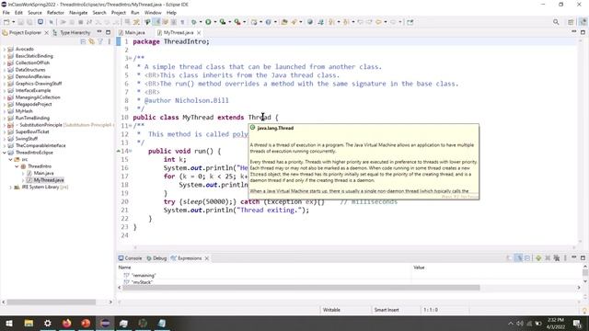Open the Debug launch dropdown arrow
589x331 pixels.
[201, 22]
